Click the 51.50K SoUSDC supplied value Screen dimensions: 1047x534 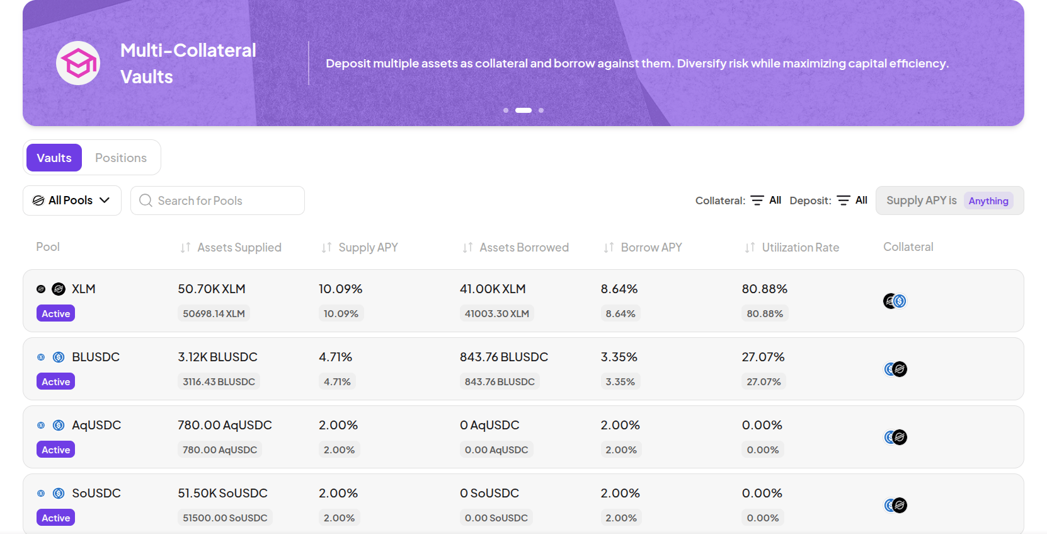(223, 493)
